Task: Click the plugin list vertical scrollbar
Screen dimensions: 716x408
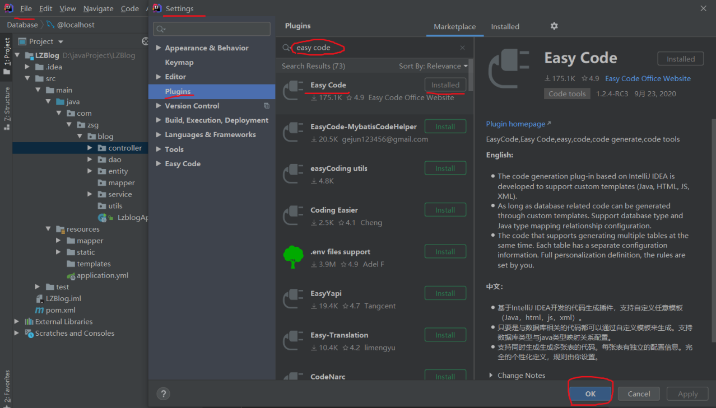Action: coord(471,75)
